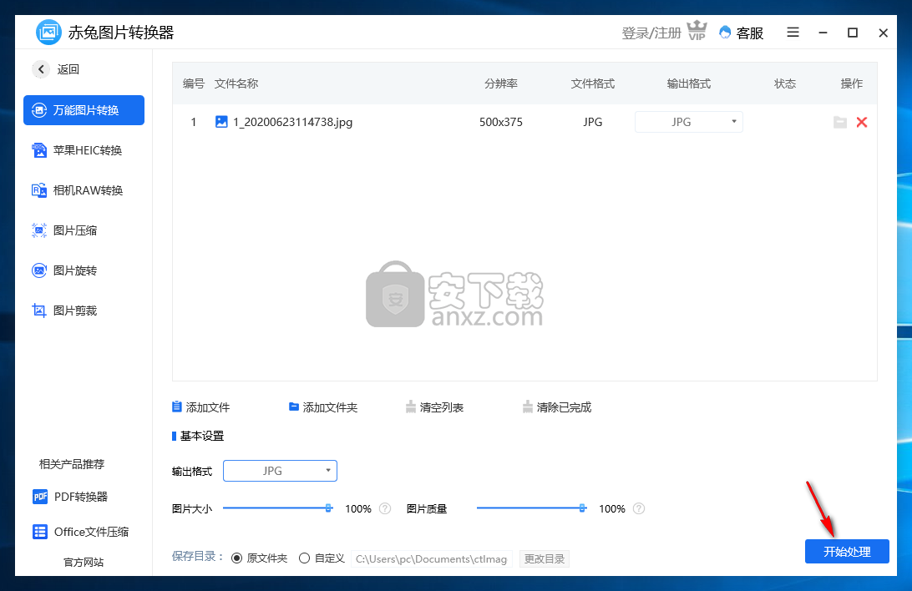Open the 图片压缩 tool
Viewport: 912px width, 591px height.
point(64,230)
